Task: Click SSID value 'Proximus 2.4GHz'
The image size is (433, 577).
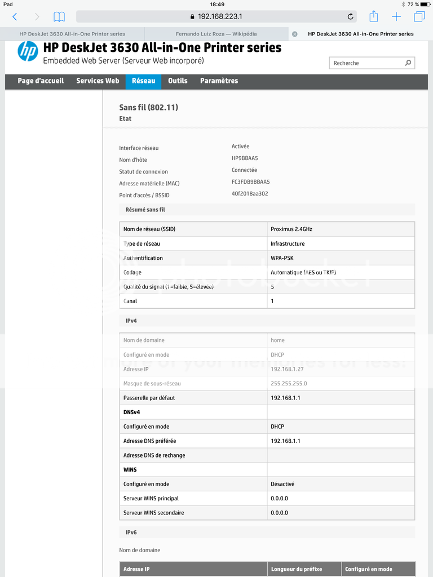Action: [x=291, y=229]
